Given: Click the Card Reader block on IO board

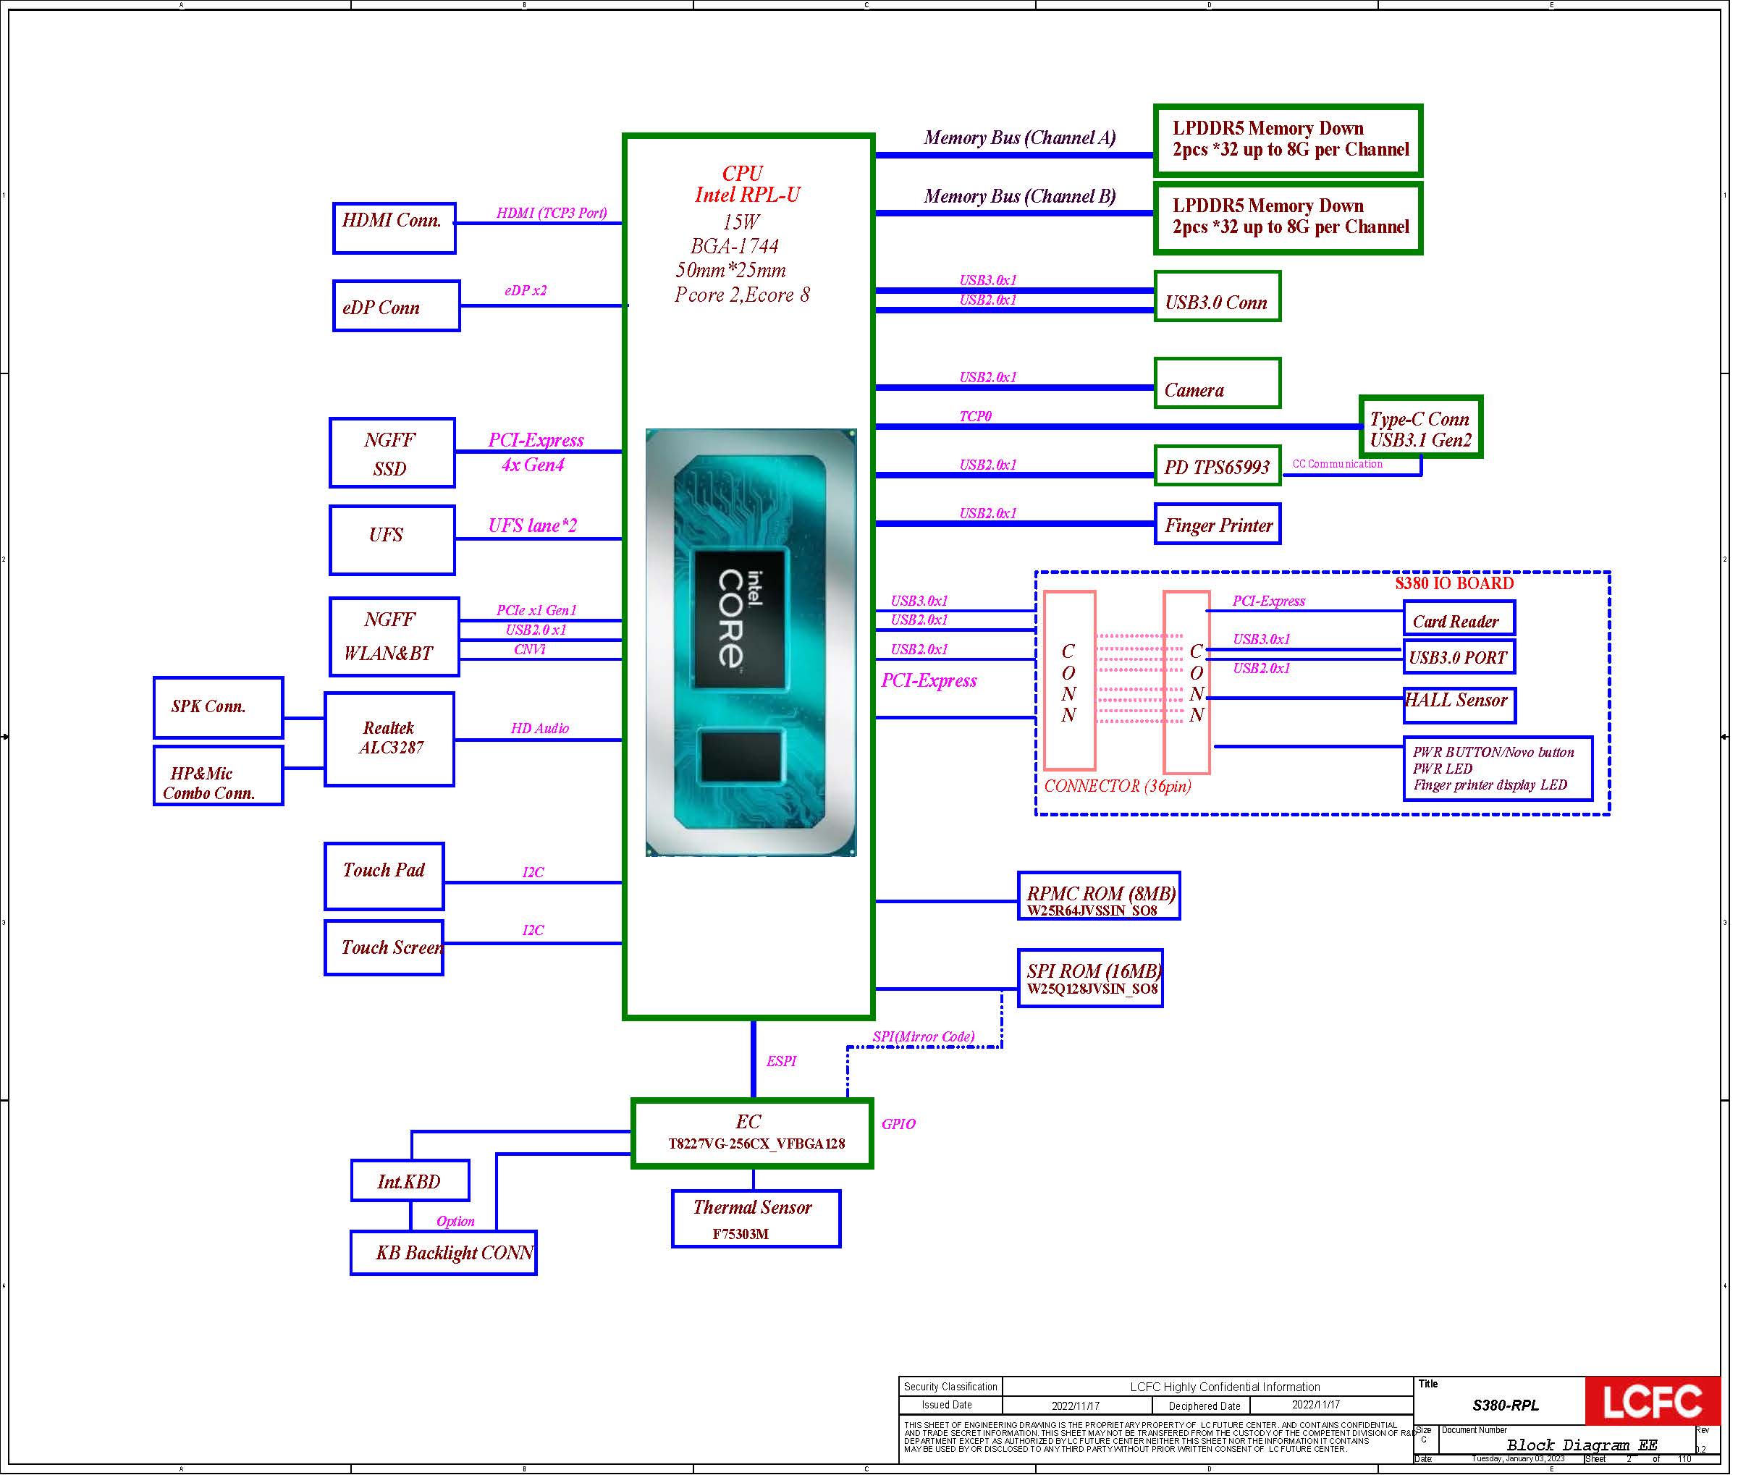Looking at the screenshot, I should click(x=1457, y=620).
